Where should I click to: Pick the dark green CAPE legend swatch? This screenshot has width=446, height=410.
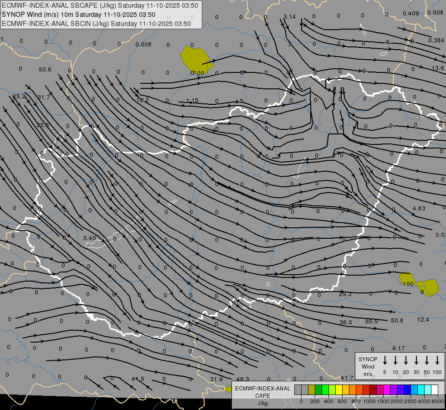[318, 389]
